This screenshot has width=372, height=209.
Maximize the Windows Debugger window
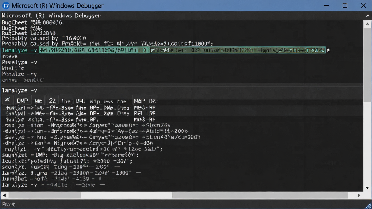pos(345,5)
